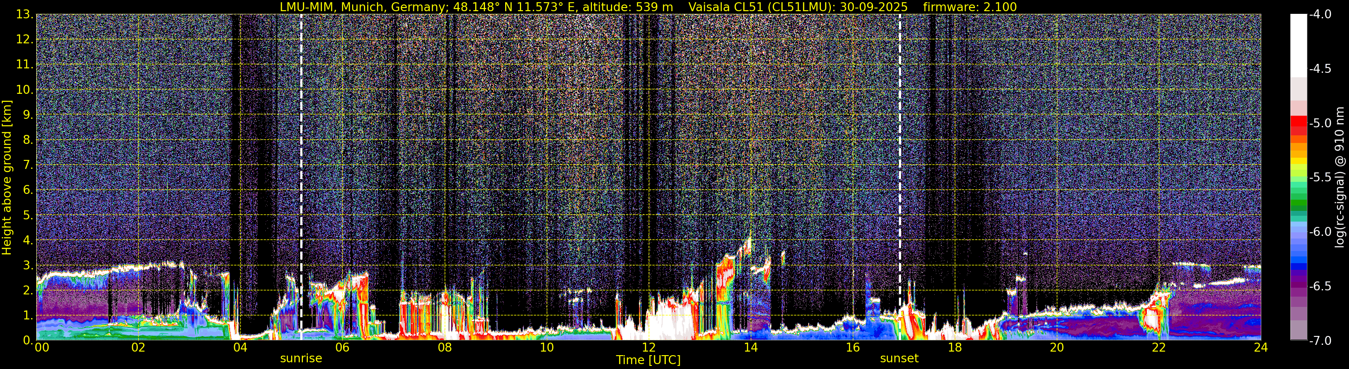This screenshot has width=1349, height=369.
Task: Click the '10' time axis tick label
Action: (x=547, y=348)
